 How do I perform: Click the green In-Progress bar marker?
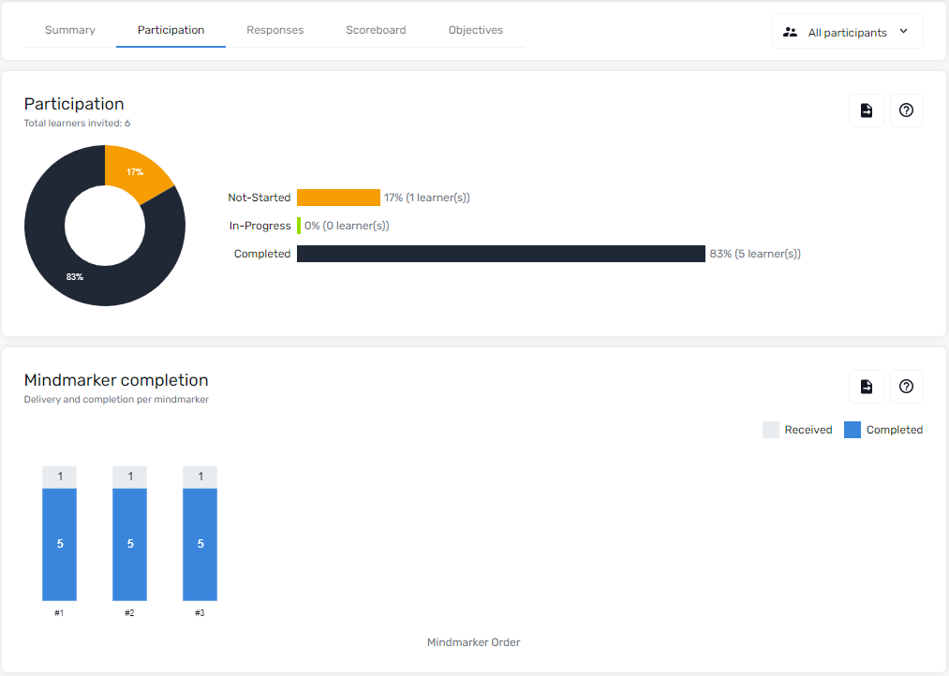click(299, 226)
